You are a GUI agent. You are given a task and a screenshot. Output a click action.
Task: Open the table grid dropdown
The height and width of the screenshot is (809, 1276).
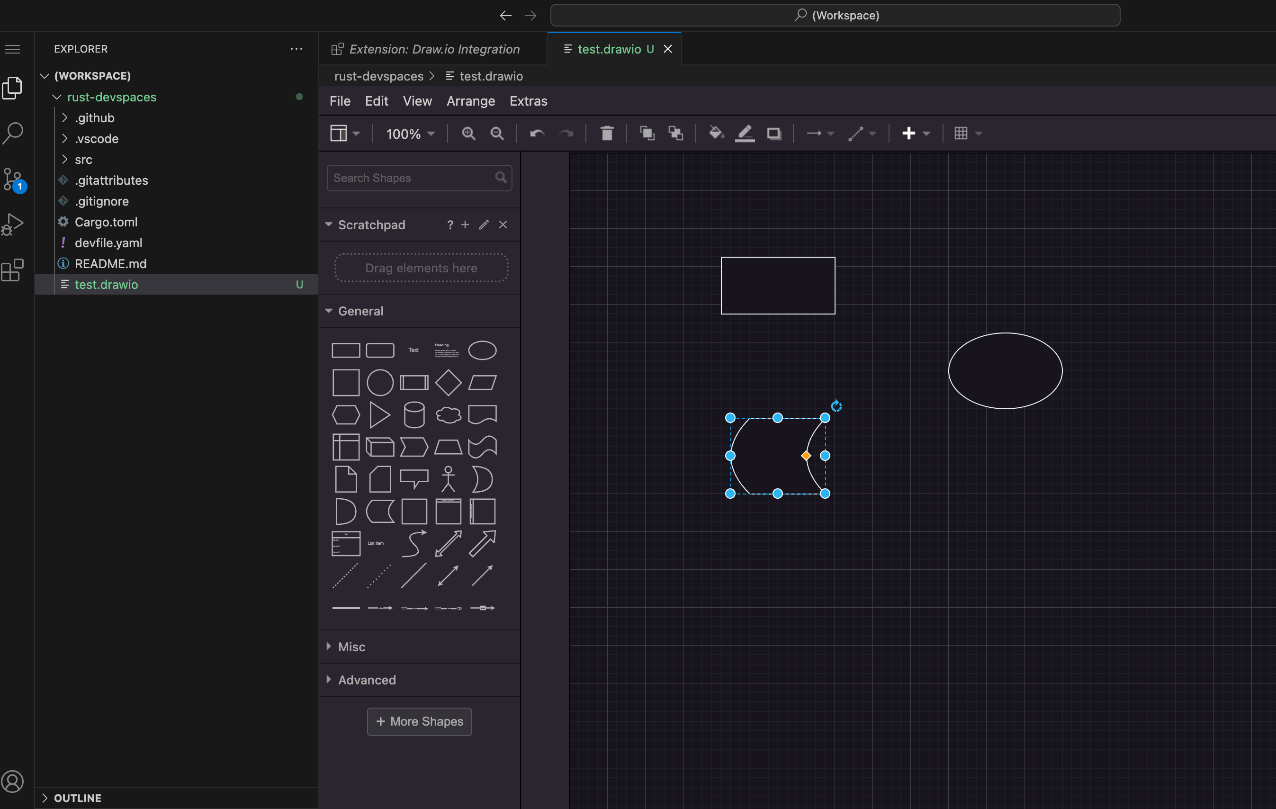[968, 134]
